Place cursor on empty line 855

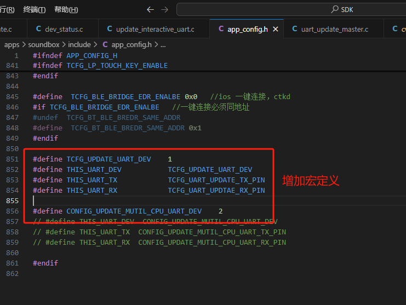[x=218, y=201]
